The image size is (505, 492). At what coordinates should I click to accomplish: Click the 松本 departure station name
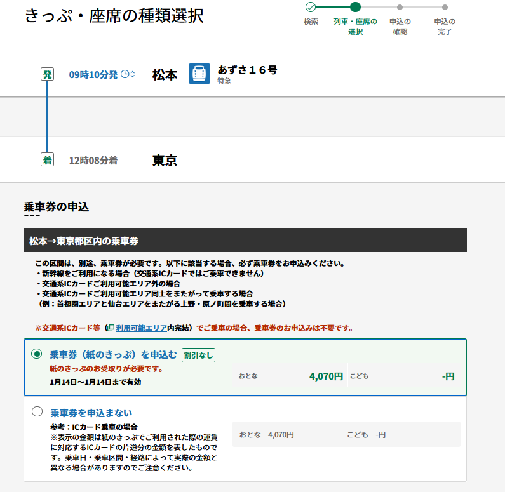165,75
